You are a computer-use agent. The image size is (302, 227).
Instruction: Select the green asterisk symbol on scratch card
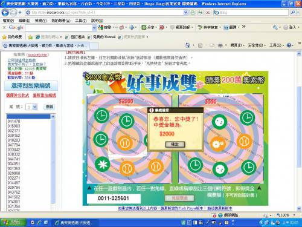pos(103,164)
